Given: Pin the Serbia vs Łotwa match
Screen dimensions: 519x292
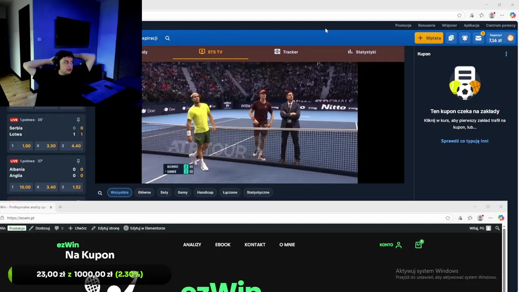Looking at the screenshot, I should point(78,120).
